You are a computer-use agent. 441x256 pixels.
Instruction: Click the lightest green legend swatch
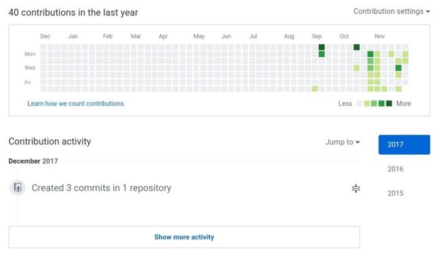[367, 103]
